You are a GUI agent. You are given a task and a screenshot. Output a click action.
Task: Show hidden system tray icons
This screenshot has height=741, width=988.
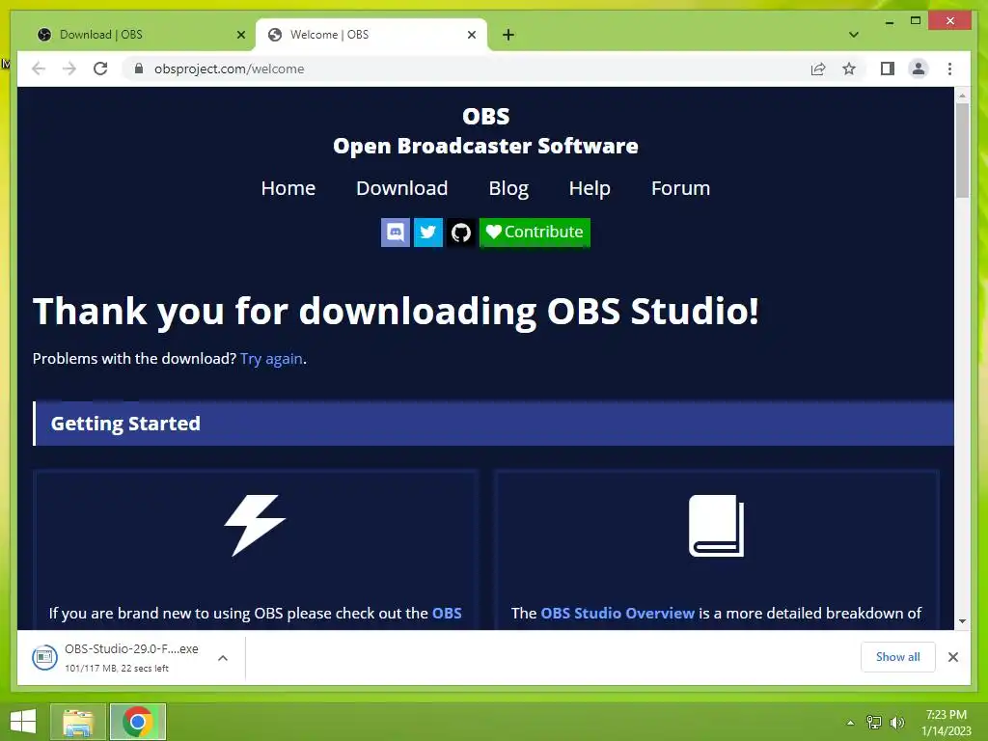click(x=850, y=723)
